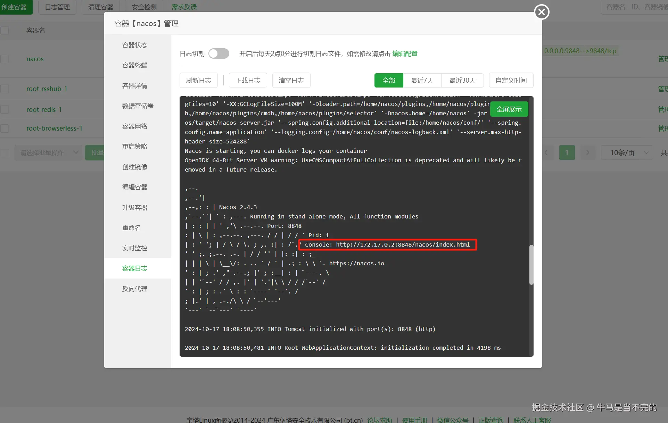This screenshot has width=668, height=423.
Task: Open the 自定义时间 range picker
Action: point(511,80)
